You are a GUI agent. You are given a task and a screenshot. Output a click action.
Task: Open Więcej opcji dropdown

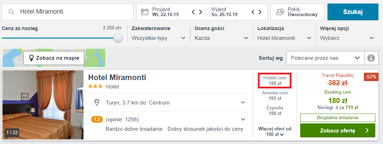coord(347,38)
